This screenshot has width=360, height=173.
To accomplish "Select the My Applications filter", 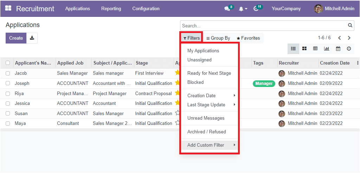I will click(x=203, y=51).
